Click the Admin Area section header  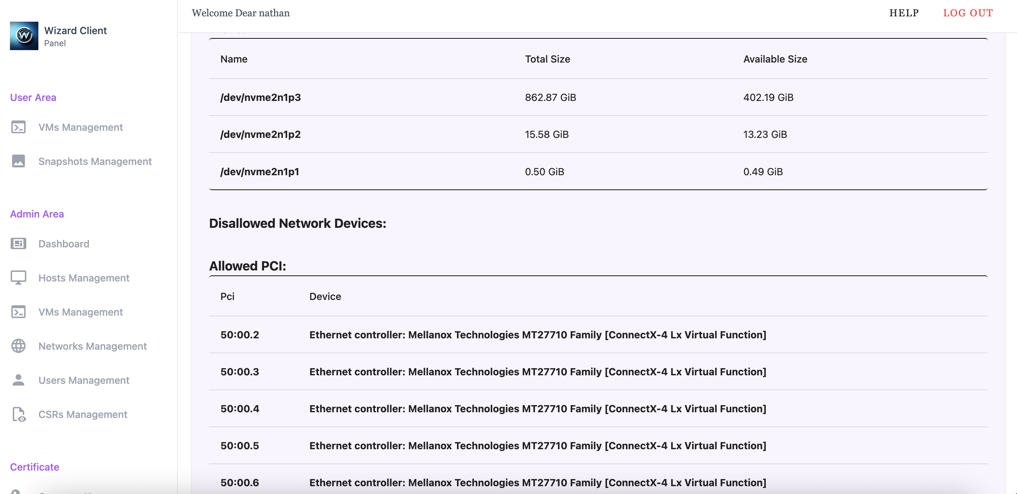pyautogui.click(x=37, y=214)
